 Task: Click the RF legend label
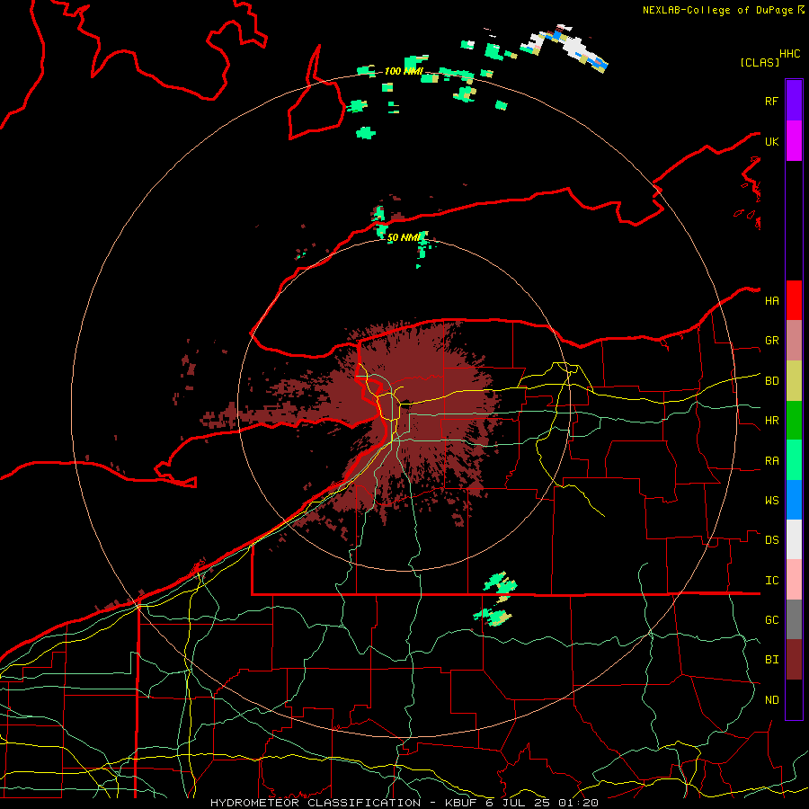point(771,101)
